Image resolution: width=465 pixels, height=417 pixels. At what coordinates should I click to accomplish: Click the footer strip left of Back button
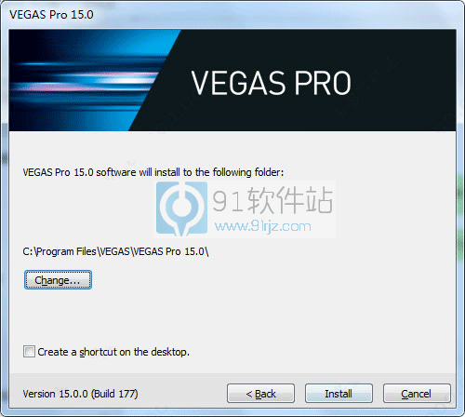pos(182,394)
